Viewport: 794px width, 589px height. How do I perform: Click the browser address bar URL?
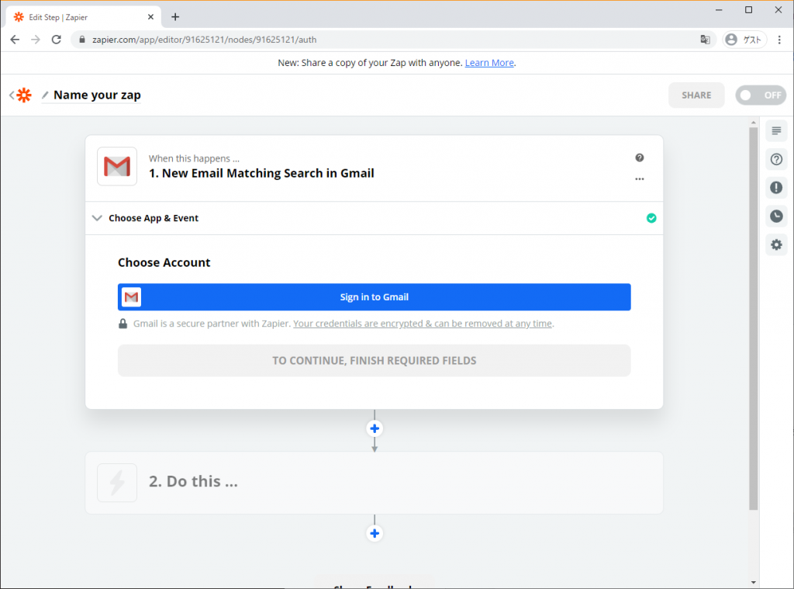point(204,40)
